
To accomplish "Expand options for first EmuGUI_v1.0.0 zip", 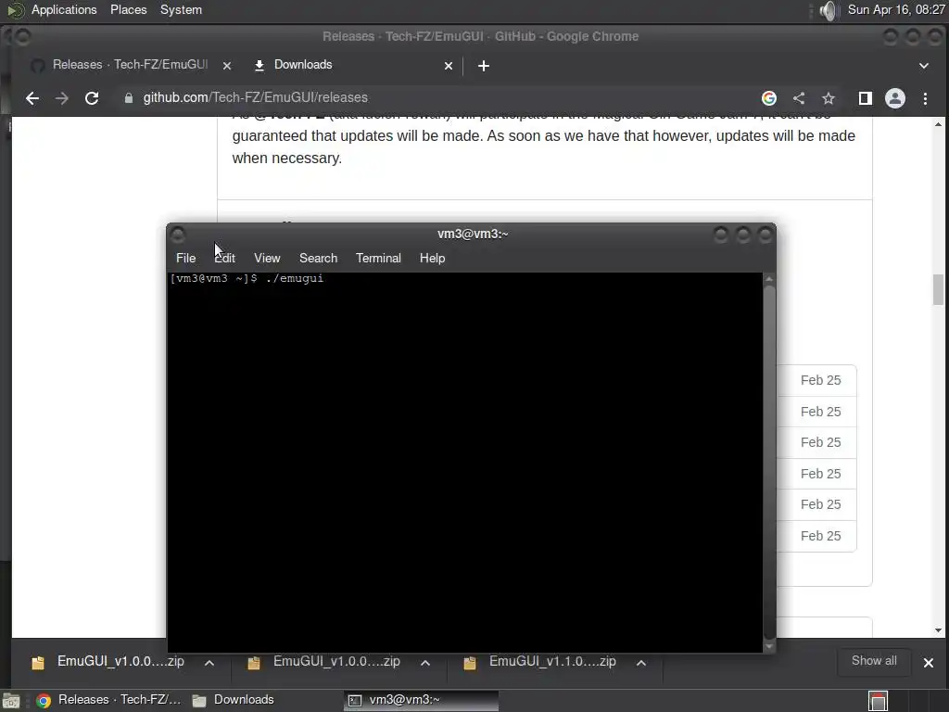I will (209, 663).
